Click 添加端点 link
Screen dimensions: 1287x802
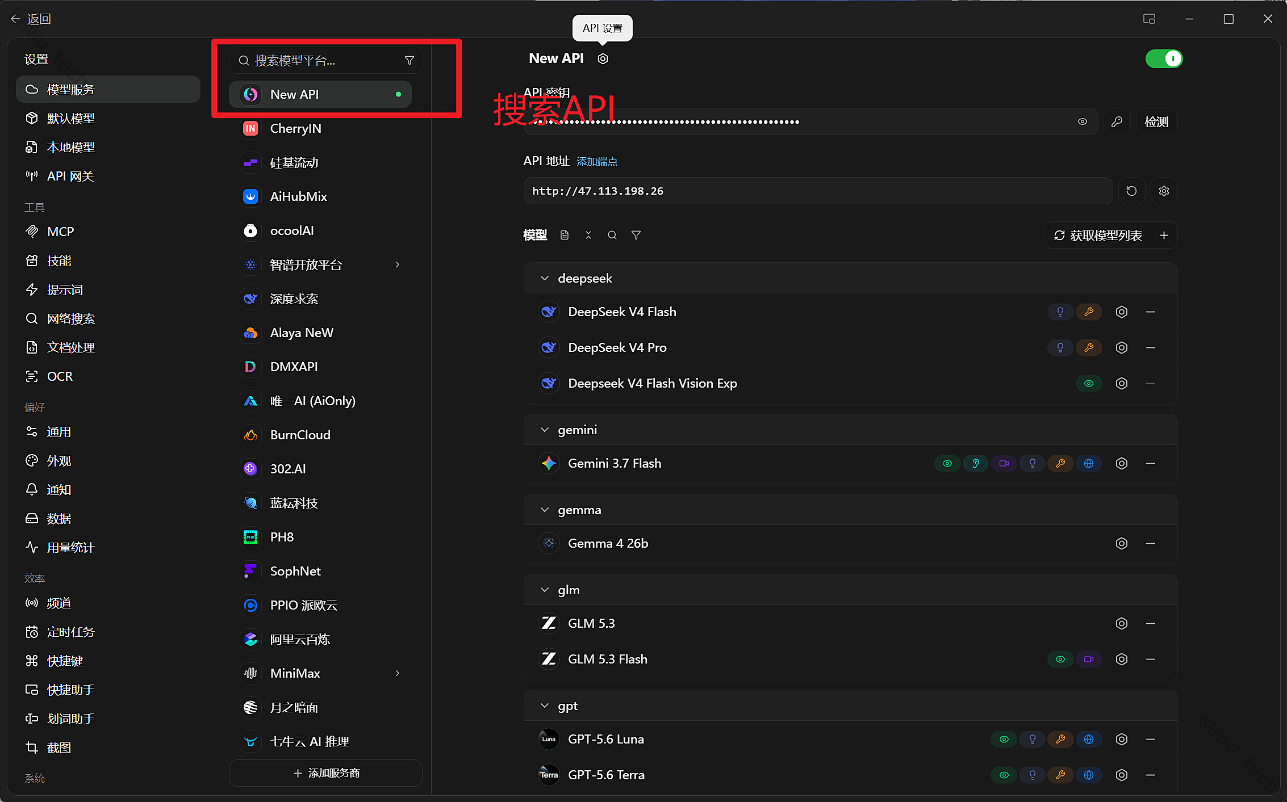(x=596, y=162)
